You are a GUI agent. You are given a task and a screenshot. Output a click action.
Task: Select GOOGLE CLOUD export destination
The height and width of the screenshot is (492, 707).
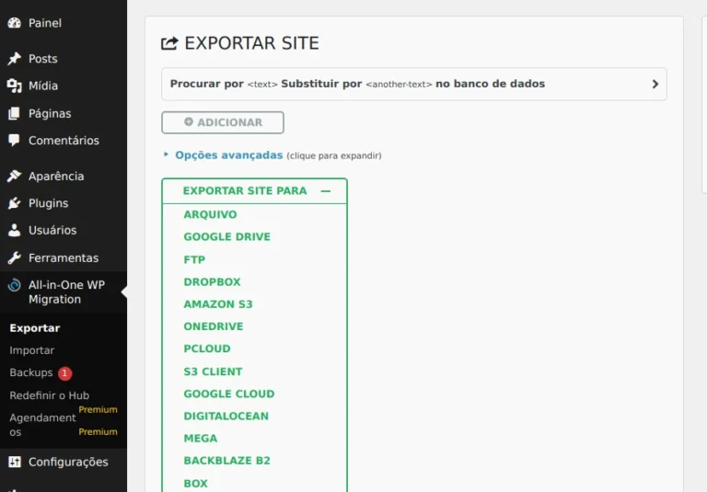pyautogui.click(x=229, y=394)
